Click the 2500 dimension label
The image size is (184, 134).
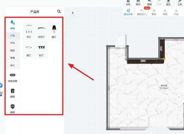coord(176,40)
